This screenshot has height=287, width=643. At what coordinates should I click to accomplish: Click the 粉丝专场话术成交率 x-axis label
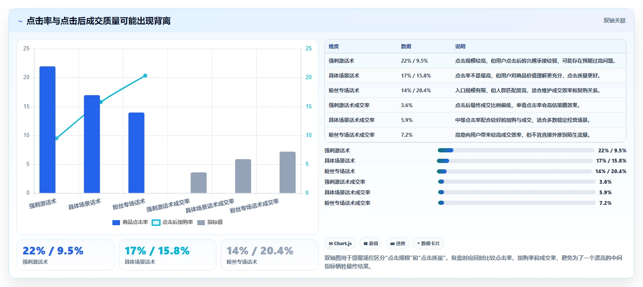coord(254,206)
